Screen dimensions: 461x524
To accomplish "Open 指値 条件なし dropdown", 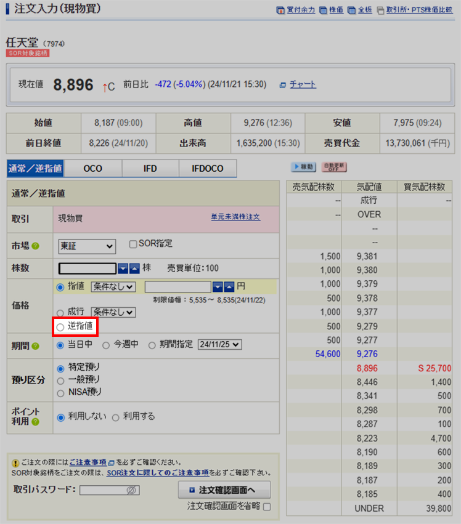I will 113,287.
